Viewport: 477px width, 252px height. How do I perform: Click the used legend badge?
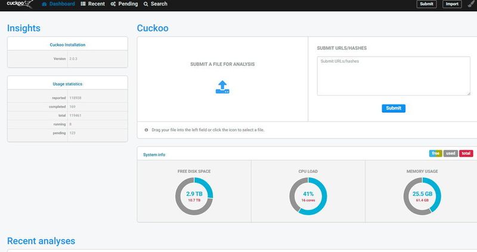tap(451, 153)
